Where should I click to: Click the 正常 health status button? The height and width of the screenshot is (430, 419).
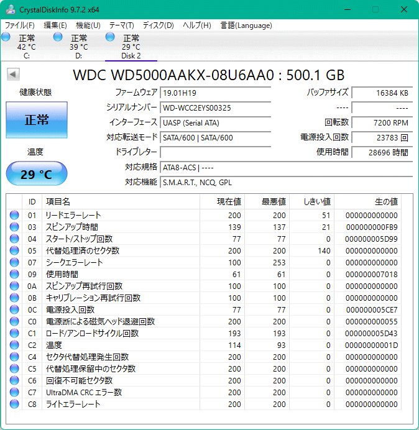pyautogui.click(x=37, y=120)
